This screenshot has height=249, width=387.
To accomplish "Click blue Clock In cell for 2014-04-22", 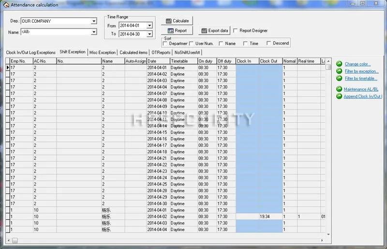I will (x=247, y=165).
